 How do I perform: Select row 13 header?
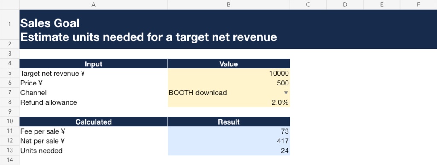point(10,151)
